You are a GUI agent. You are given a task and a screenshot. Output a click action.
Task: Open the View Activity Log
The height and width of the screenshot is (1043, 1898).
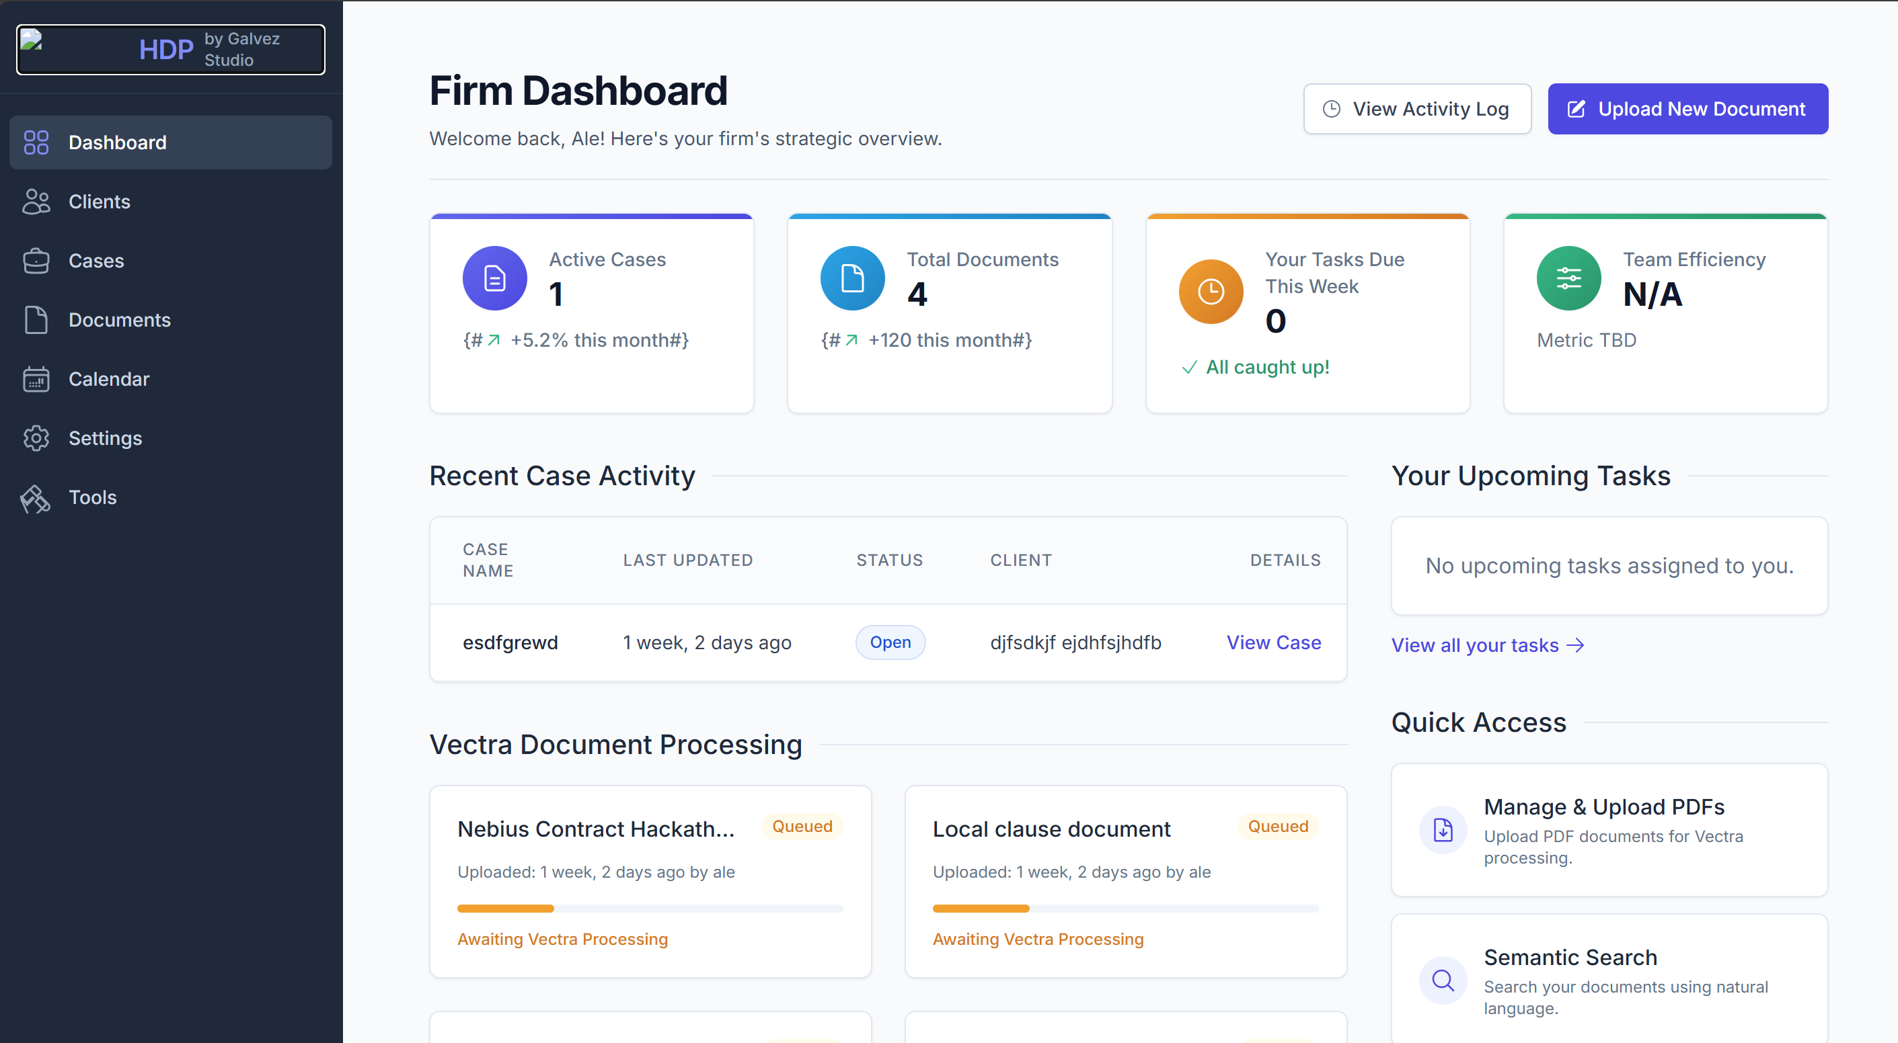click(1417, 108)
